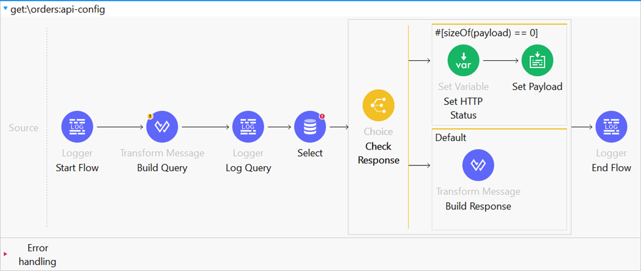Image resolution: width=641 pixels, height=271 pixels.
Task: Select the Build Response transform icon
Action: tap(478, 165)
